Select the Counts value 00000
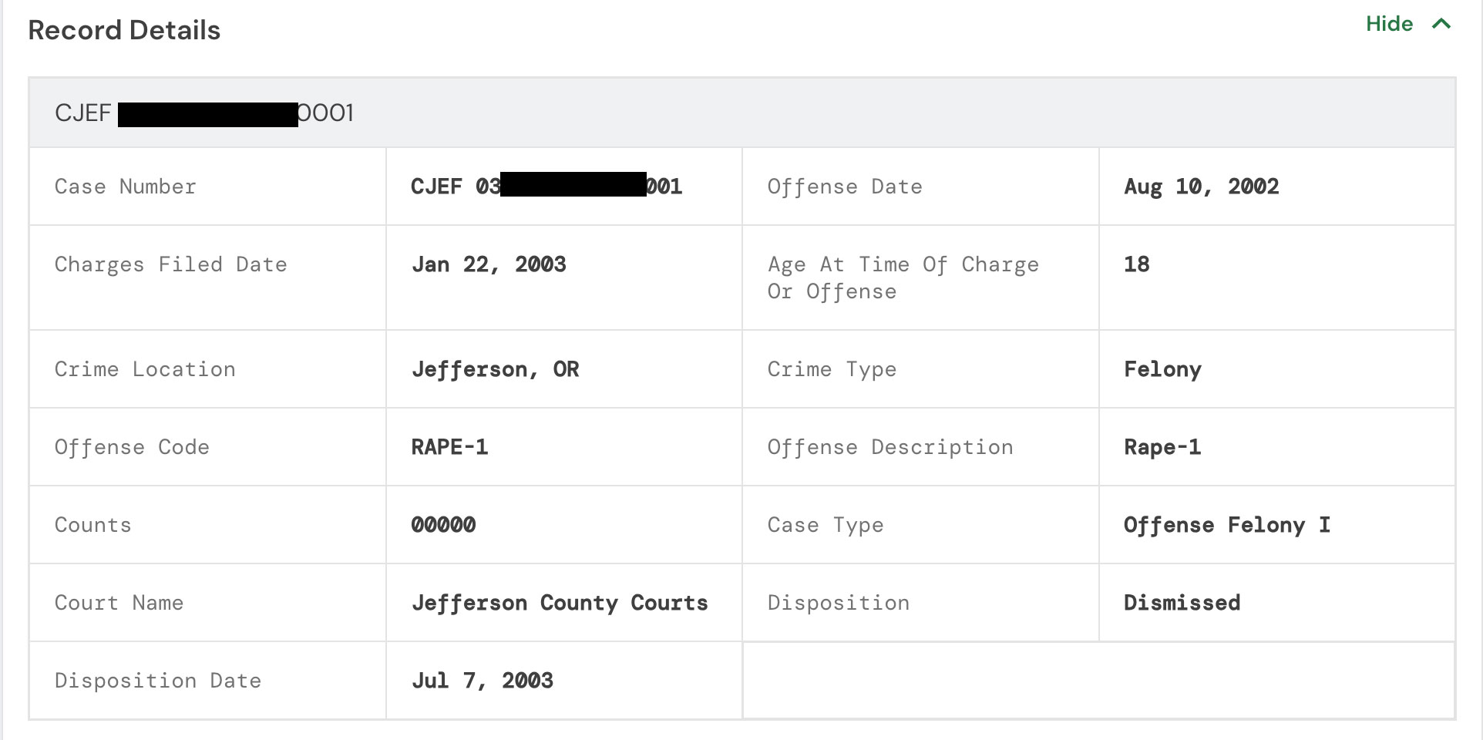The image size is (1483, 740). pos(443,525)
